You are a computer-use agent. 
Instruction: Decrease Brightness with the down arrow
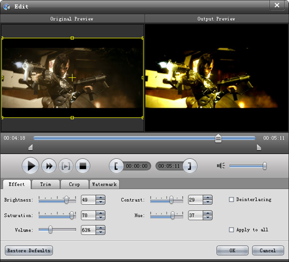coord(101,202)
